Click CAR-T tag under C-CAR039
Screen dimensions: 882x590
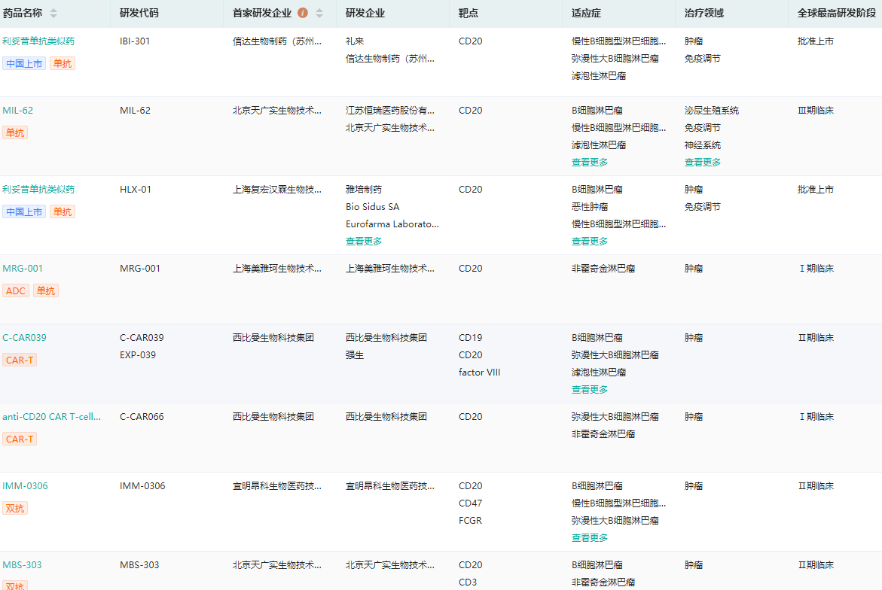[x=20, y=360]
